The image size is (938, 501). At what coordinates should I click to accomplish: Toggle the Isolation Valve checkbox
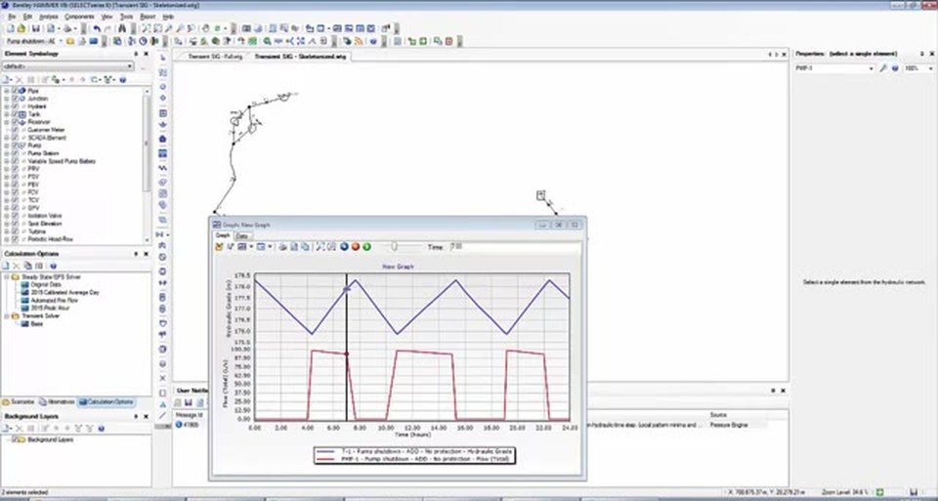point(15,216)
